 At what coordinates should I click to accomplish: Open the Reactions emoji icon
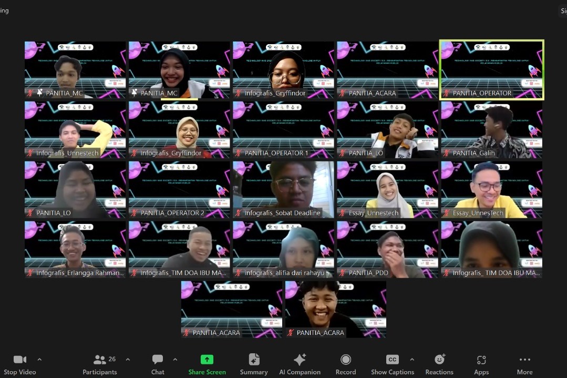point(439,360)
